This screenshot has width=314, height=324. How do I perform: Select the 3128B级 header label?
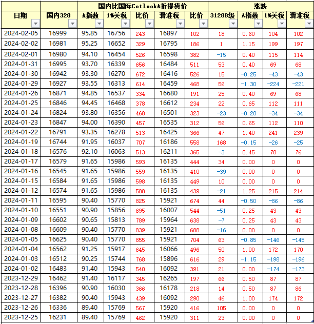[x=223, y=16]
